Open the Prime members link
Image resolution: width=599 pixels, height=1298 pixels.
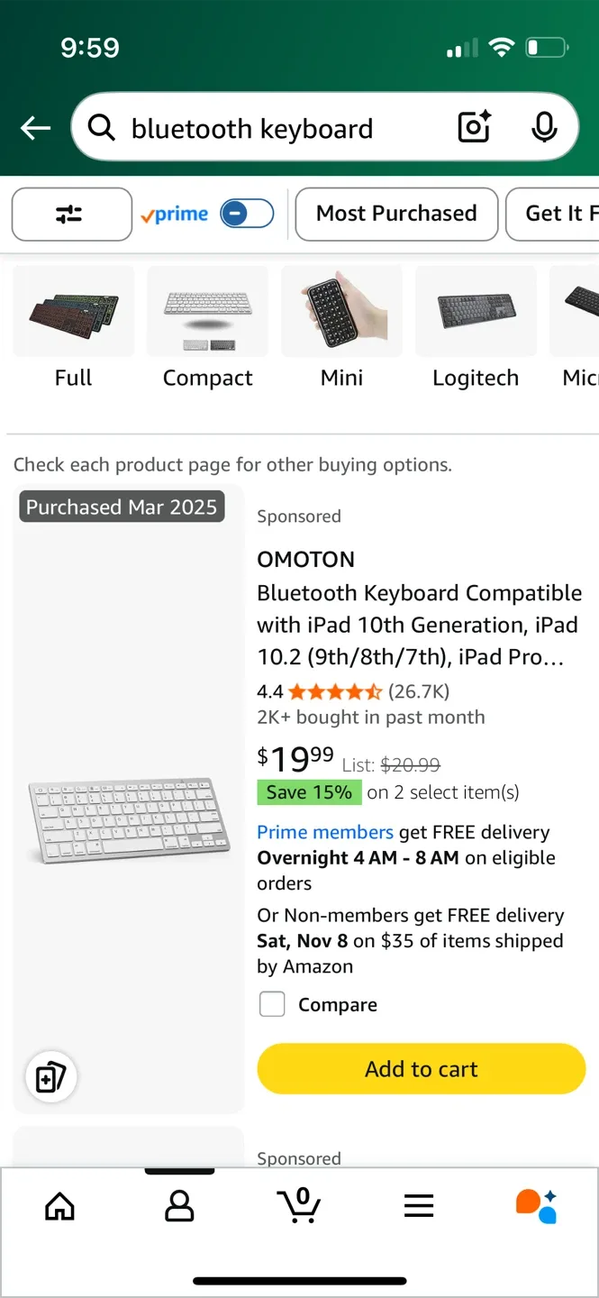(324, 831)
